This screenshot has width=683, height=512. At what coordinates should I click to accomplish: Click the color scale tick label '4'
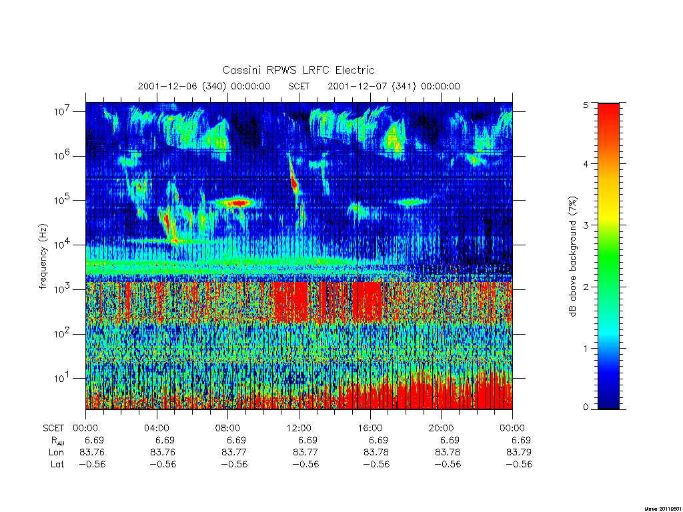point(586,164)
